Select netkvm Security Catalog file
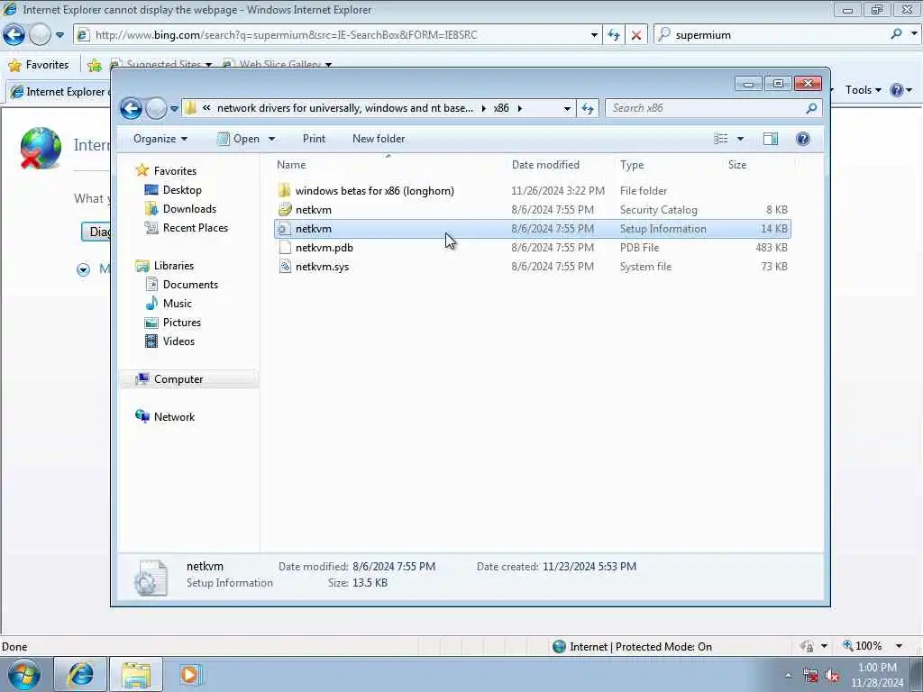923x692 pixels. point(532,209)
